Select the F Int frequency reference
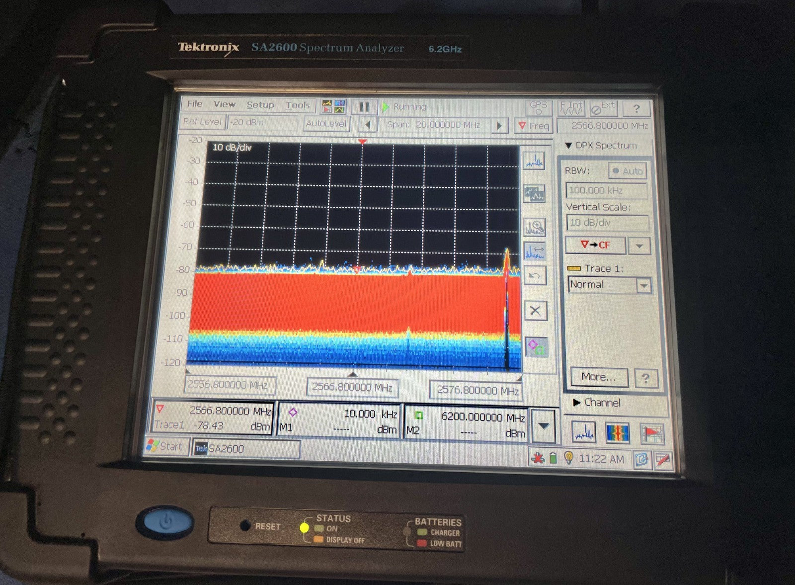This screenshot has height=585, width=795. [571, 108]
